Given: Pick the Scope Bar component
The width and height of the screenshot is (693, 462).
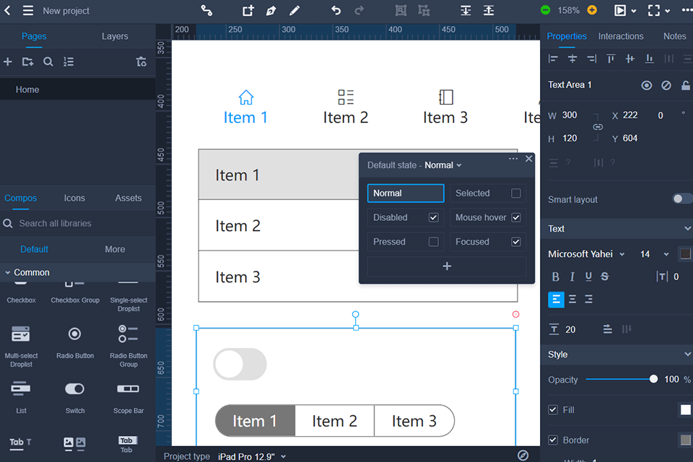Looking at the screenshot, I should [128, 396].
